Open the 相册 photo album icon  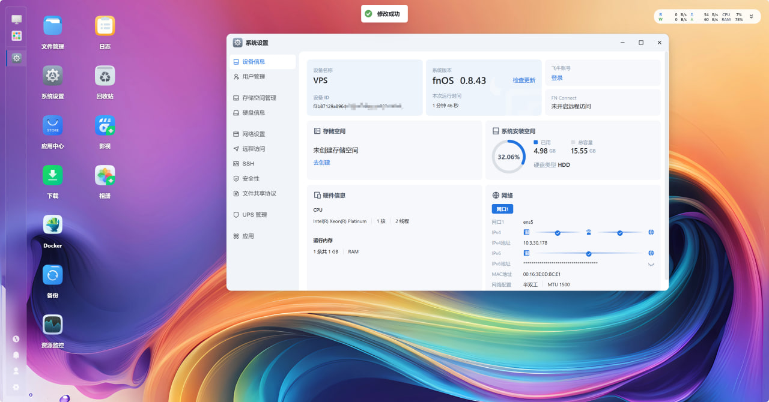point(105,175)
